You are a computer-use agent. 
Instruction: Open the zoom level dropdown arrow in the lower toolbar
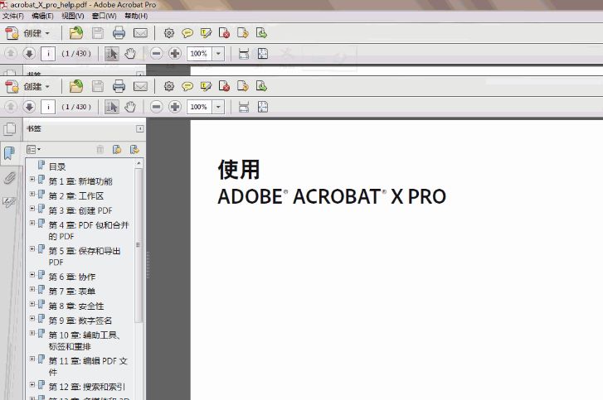(x=218, y=107)
